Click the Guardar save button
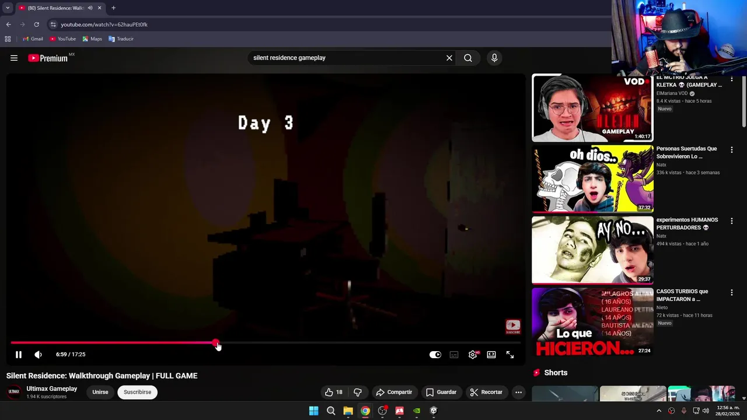 441,392
